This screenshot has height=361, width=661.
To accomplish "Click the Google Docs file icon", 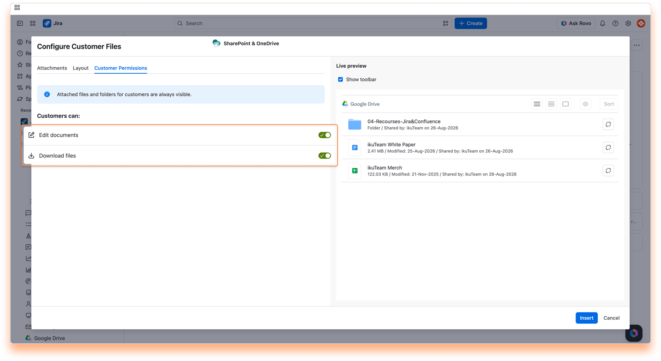I will tap(354, 147).
